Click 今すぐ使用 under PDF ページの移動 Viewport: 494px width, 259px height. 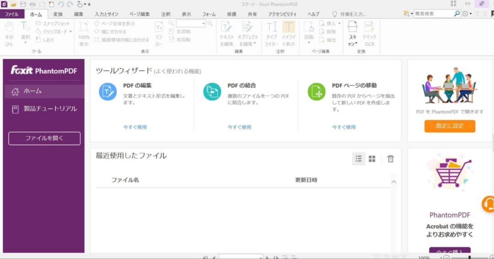click(x=344, y=127)
